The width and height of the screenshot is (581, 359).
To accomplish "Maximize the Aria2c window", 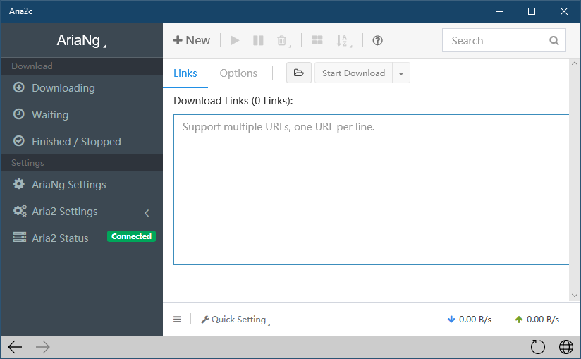I will pos(532,11).
